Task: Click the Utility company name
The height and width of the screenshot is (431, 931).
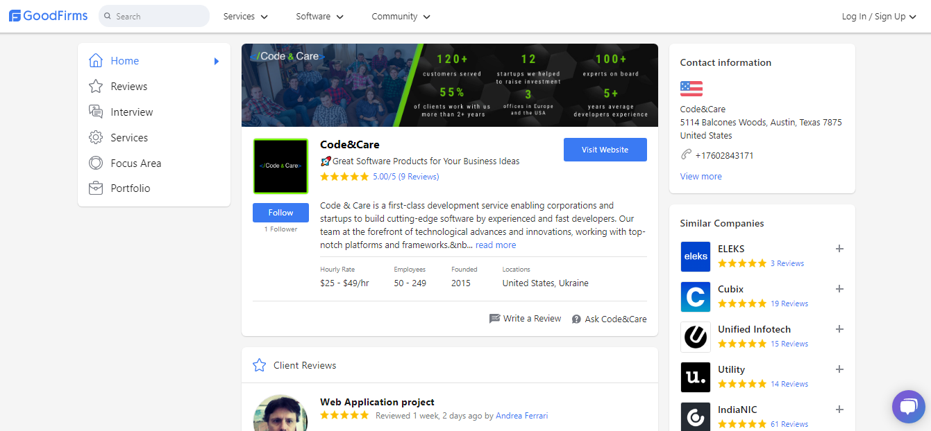Action: click(731, 369)
